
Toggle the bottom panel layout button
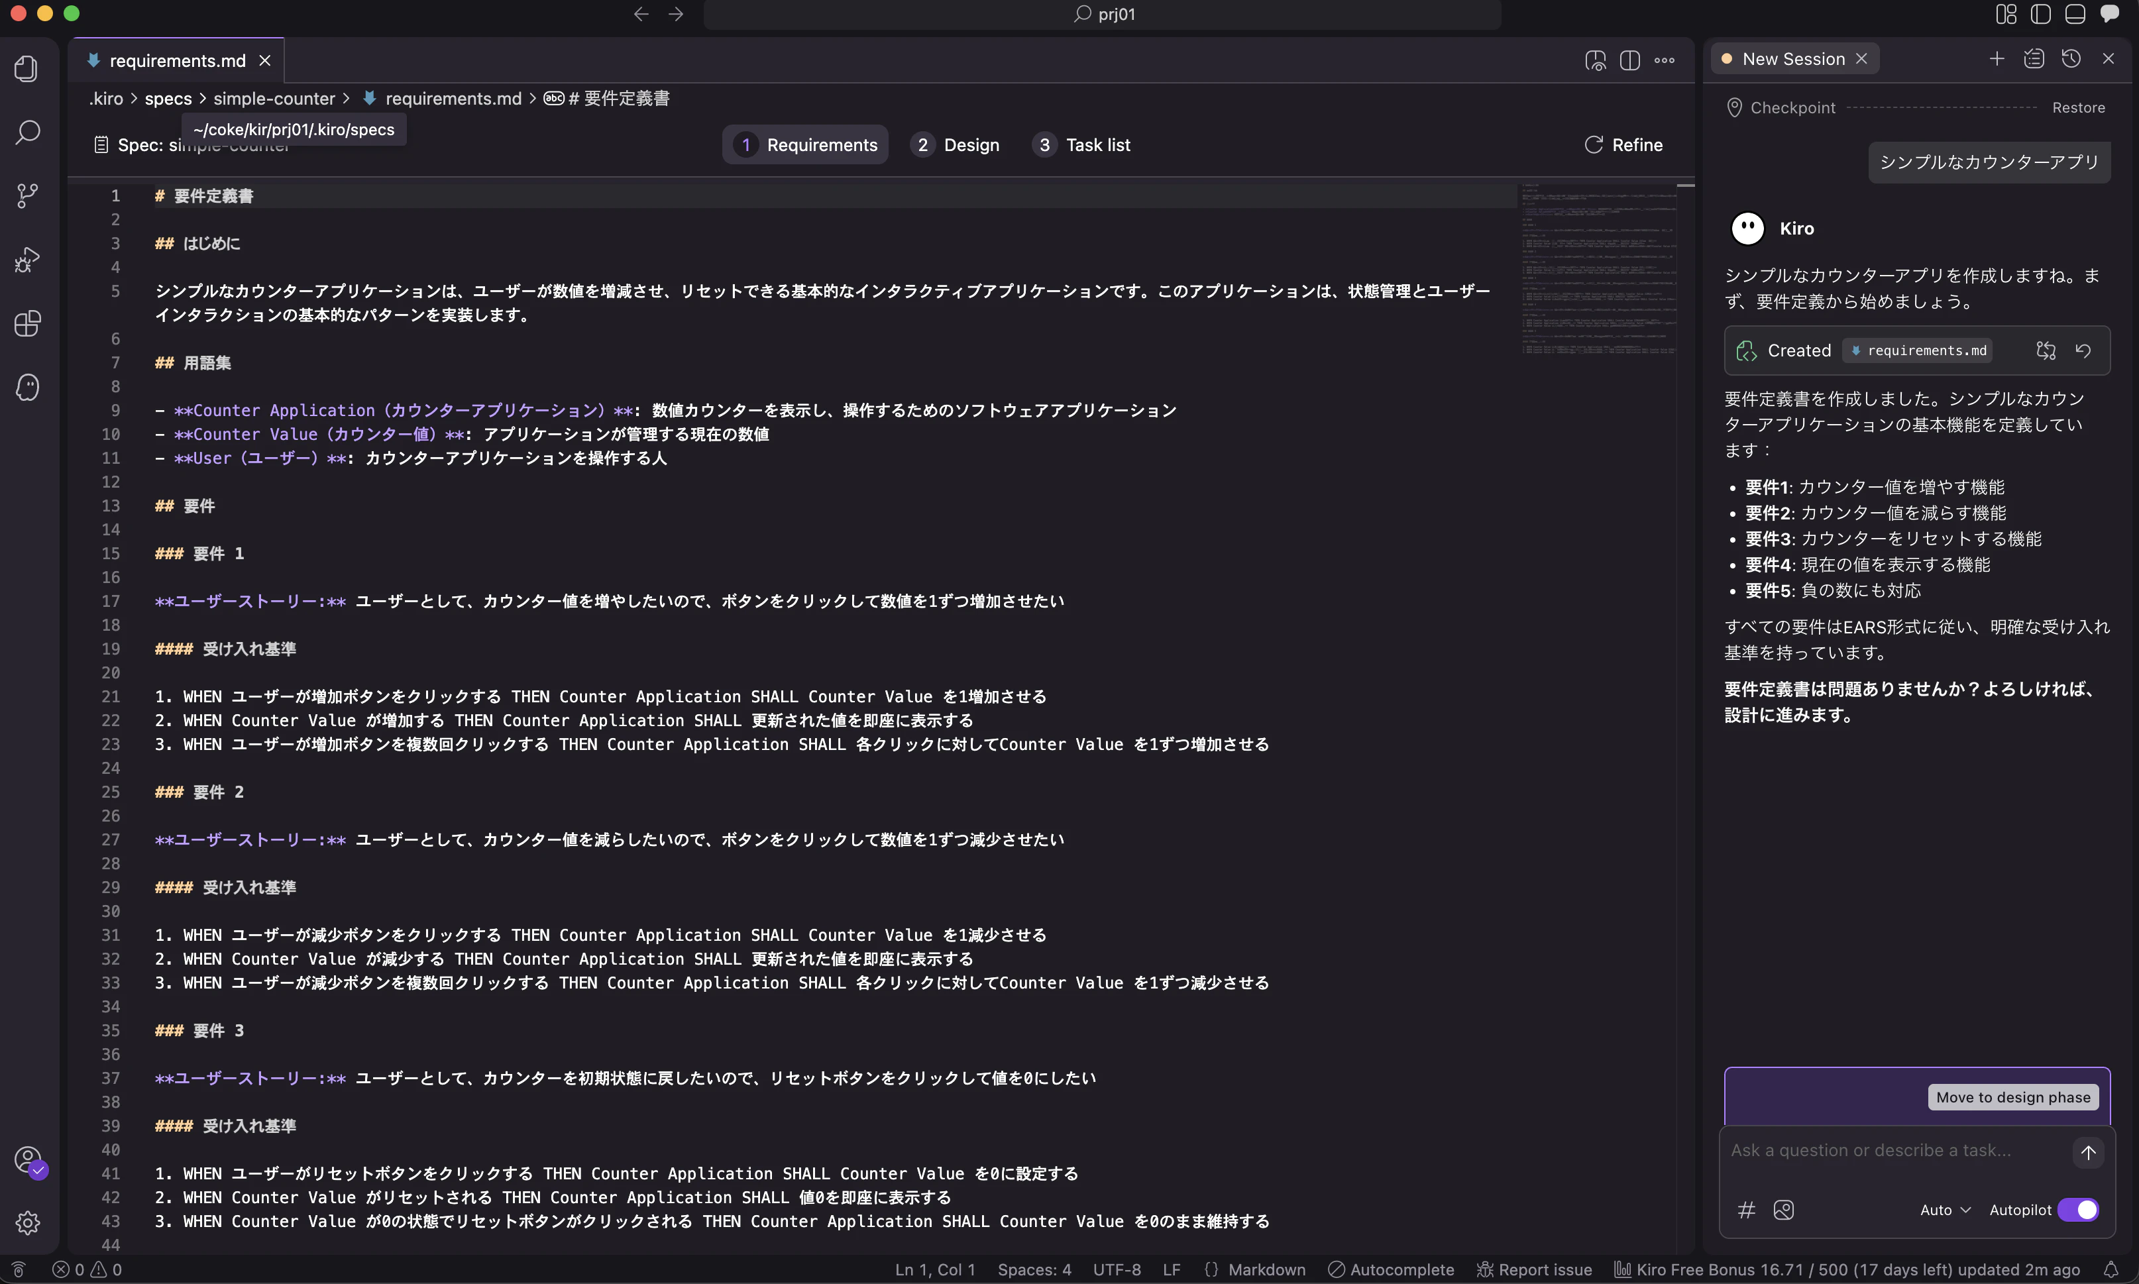[x=2075, y=14]
